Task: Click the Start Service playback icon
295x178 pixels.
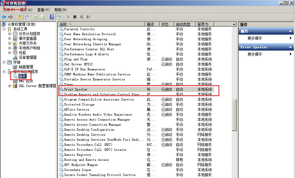Action: tap(68, 17)
